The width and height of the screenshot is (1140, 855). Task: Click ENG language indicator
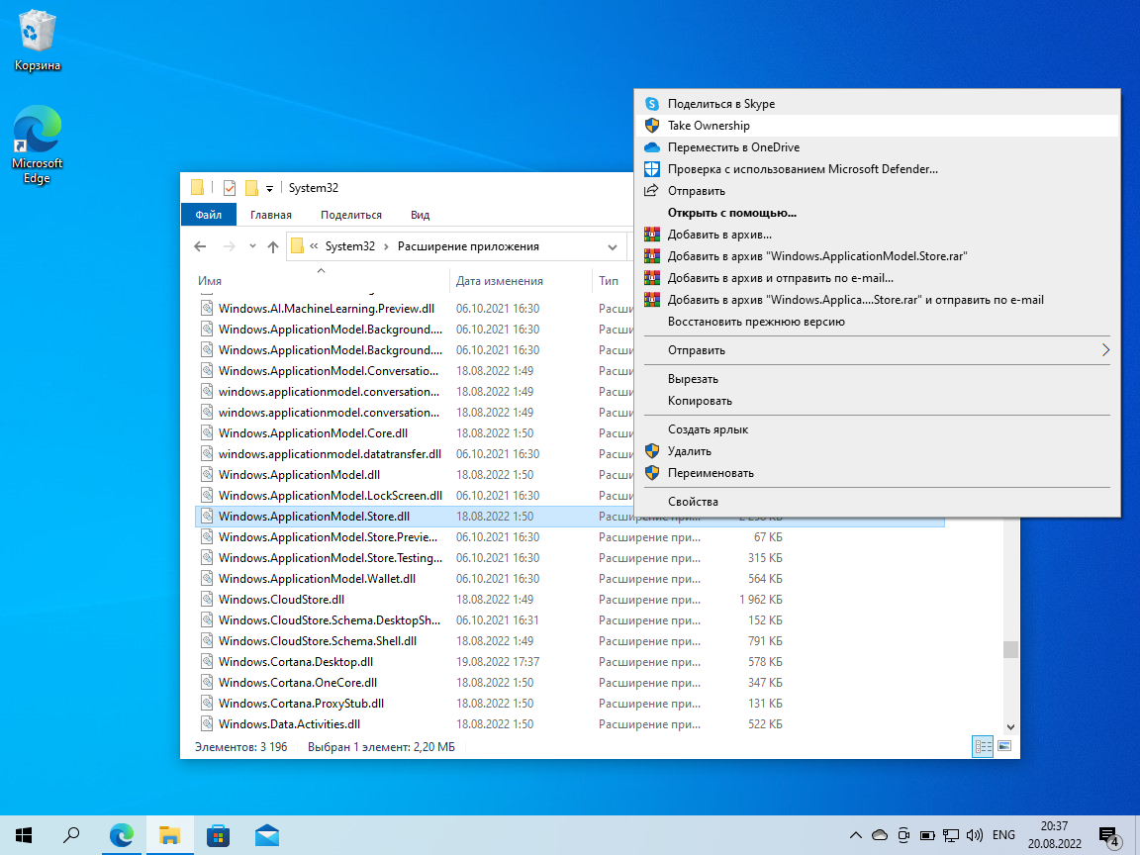click(x=1003, y=835)
